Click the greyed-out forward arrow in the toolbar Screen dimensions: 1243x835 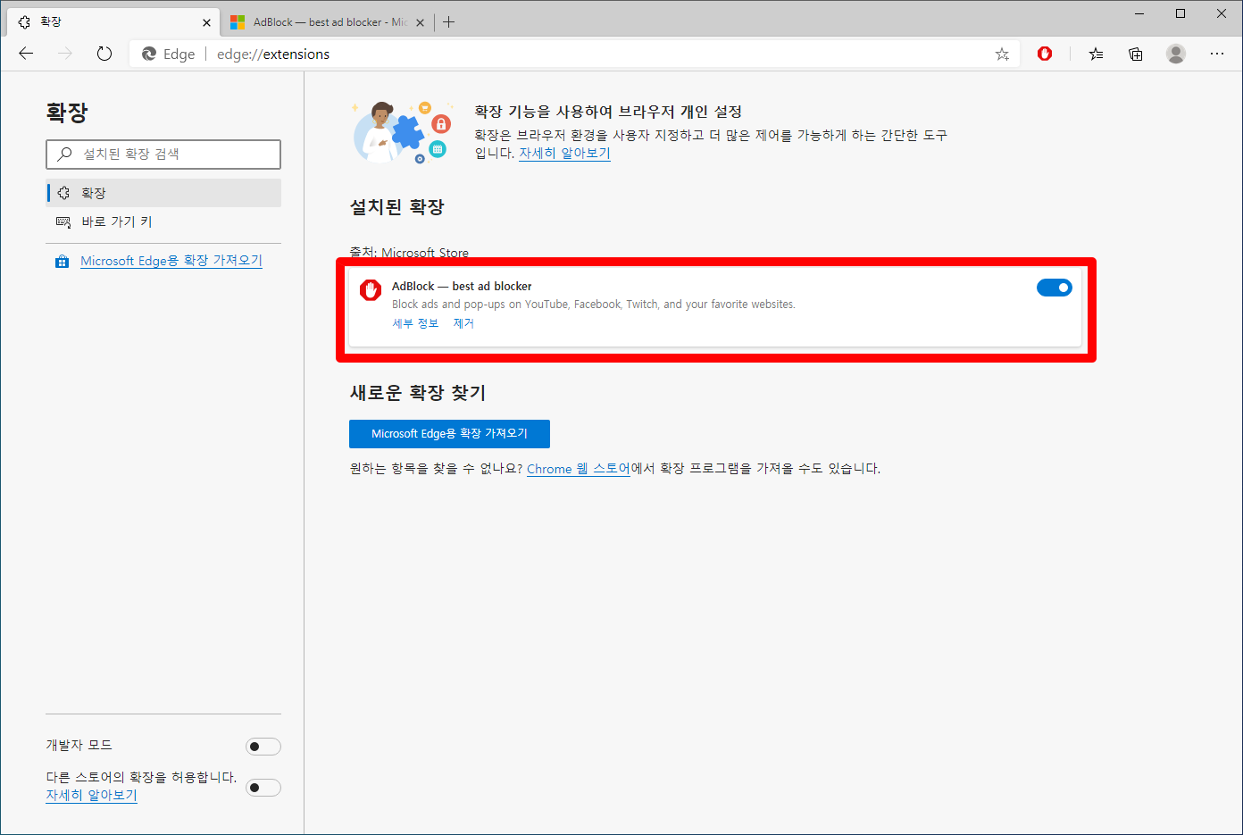(65, 54)
